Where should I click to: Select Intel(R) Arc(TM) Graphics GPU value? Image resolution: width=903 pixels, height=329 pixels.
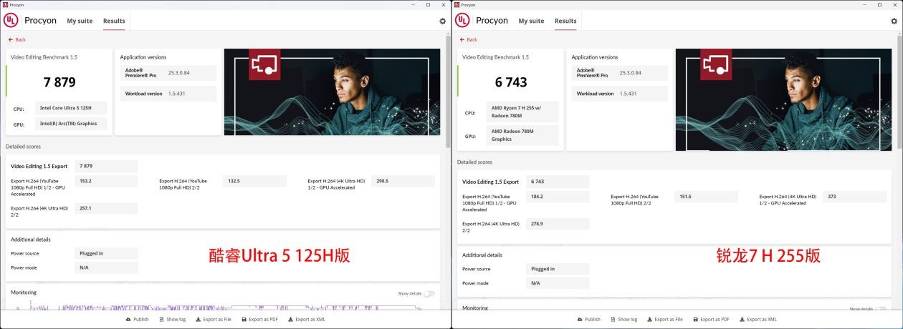[x=72, y=124]
